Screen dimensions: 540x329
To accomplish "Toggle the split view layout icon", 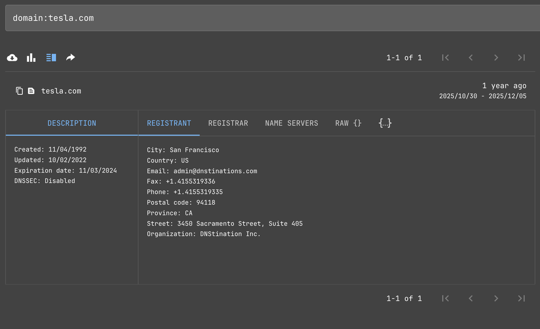I will point(51,58).
